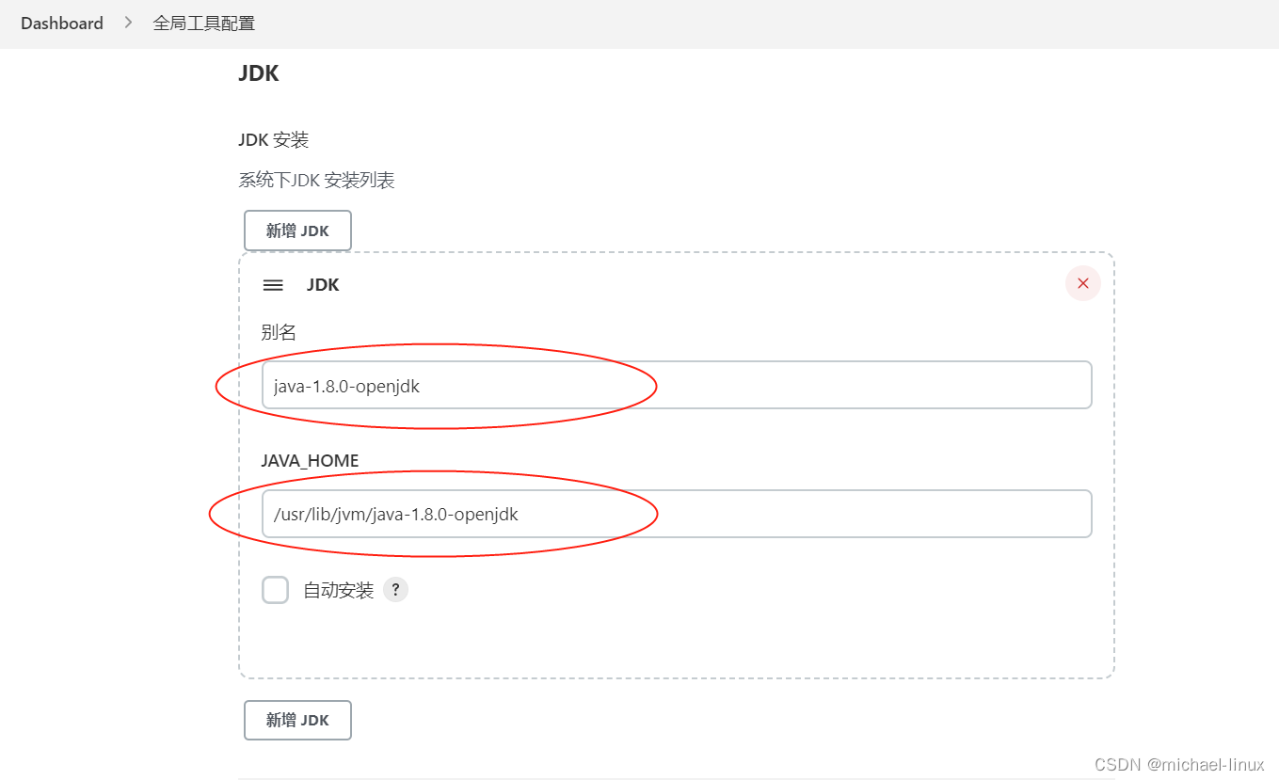Click the JDK title inside the entry card

[323, 285]
